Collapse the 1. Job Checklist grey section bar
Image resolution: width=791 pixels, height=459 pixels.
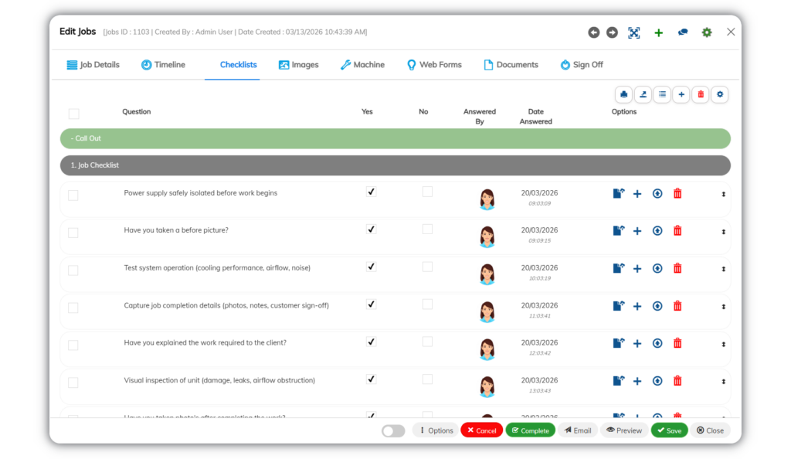[x=395, y=165]
